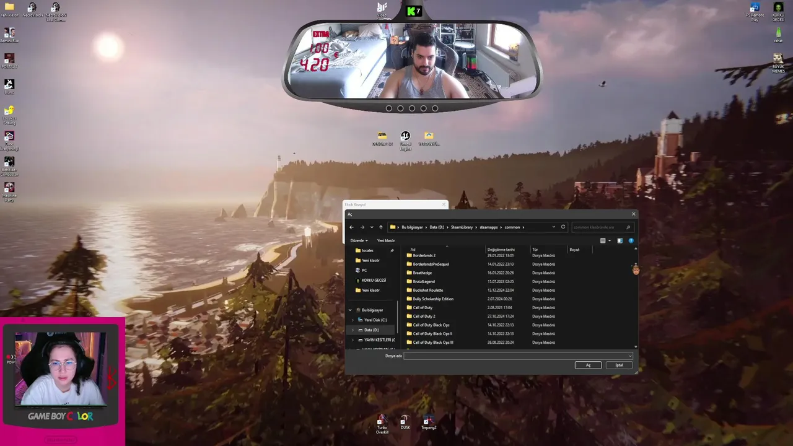Open the Düzenle menu
This screenshot has width=793, height=446.
359,240
